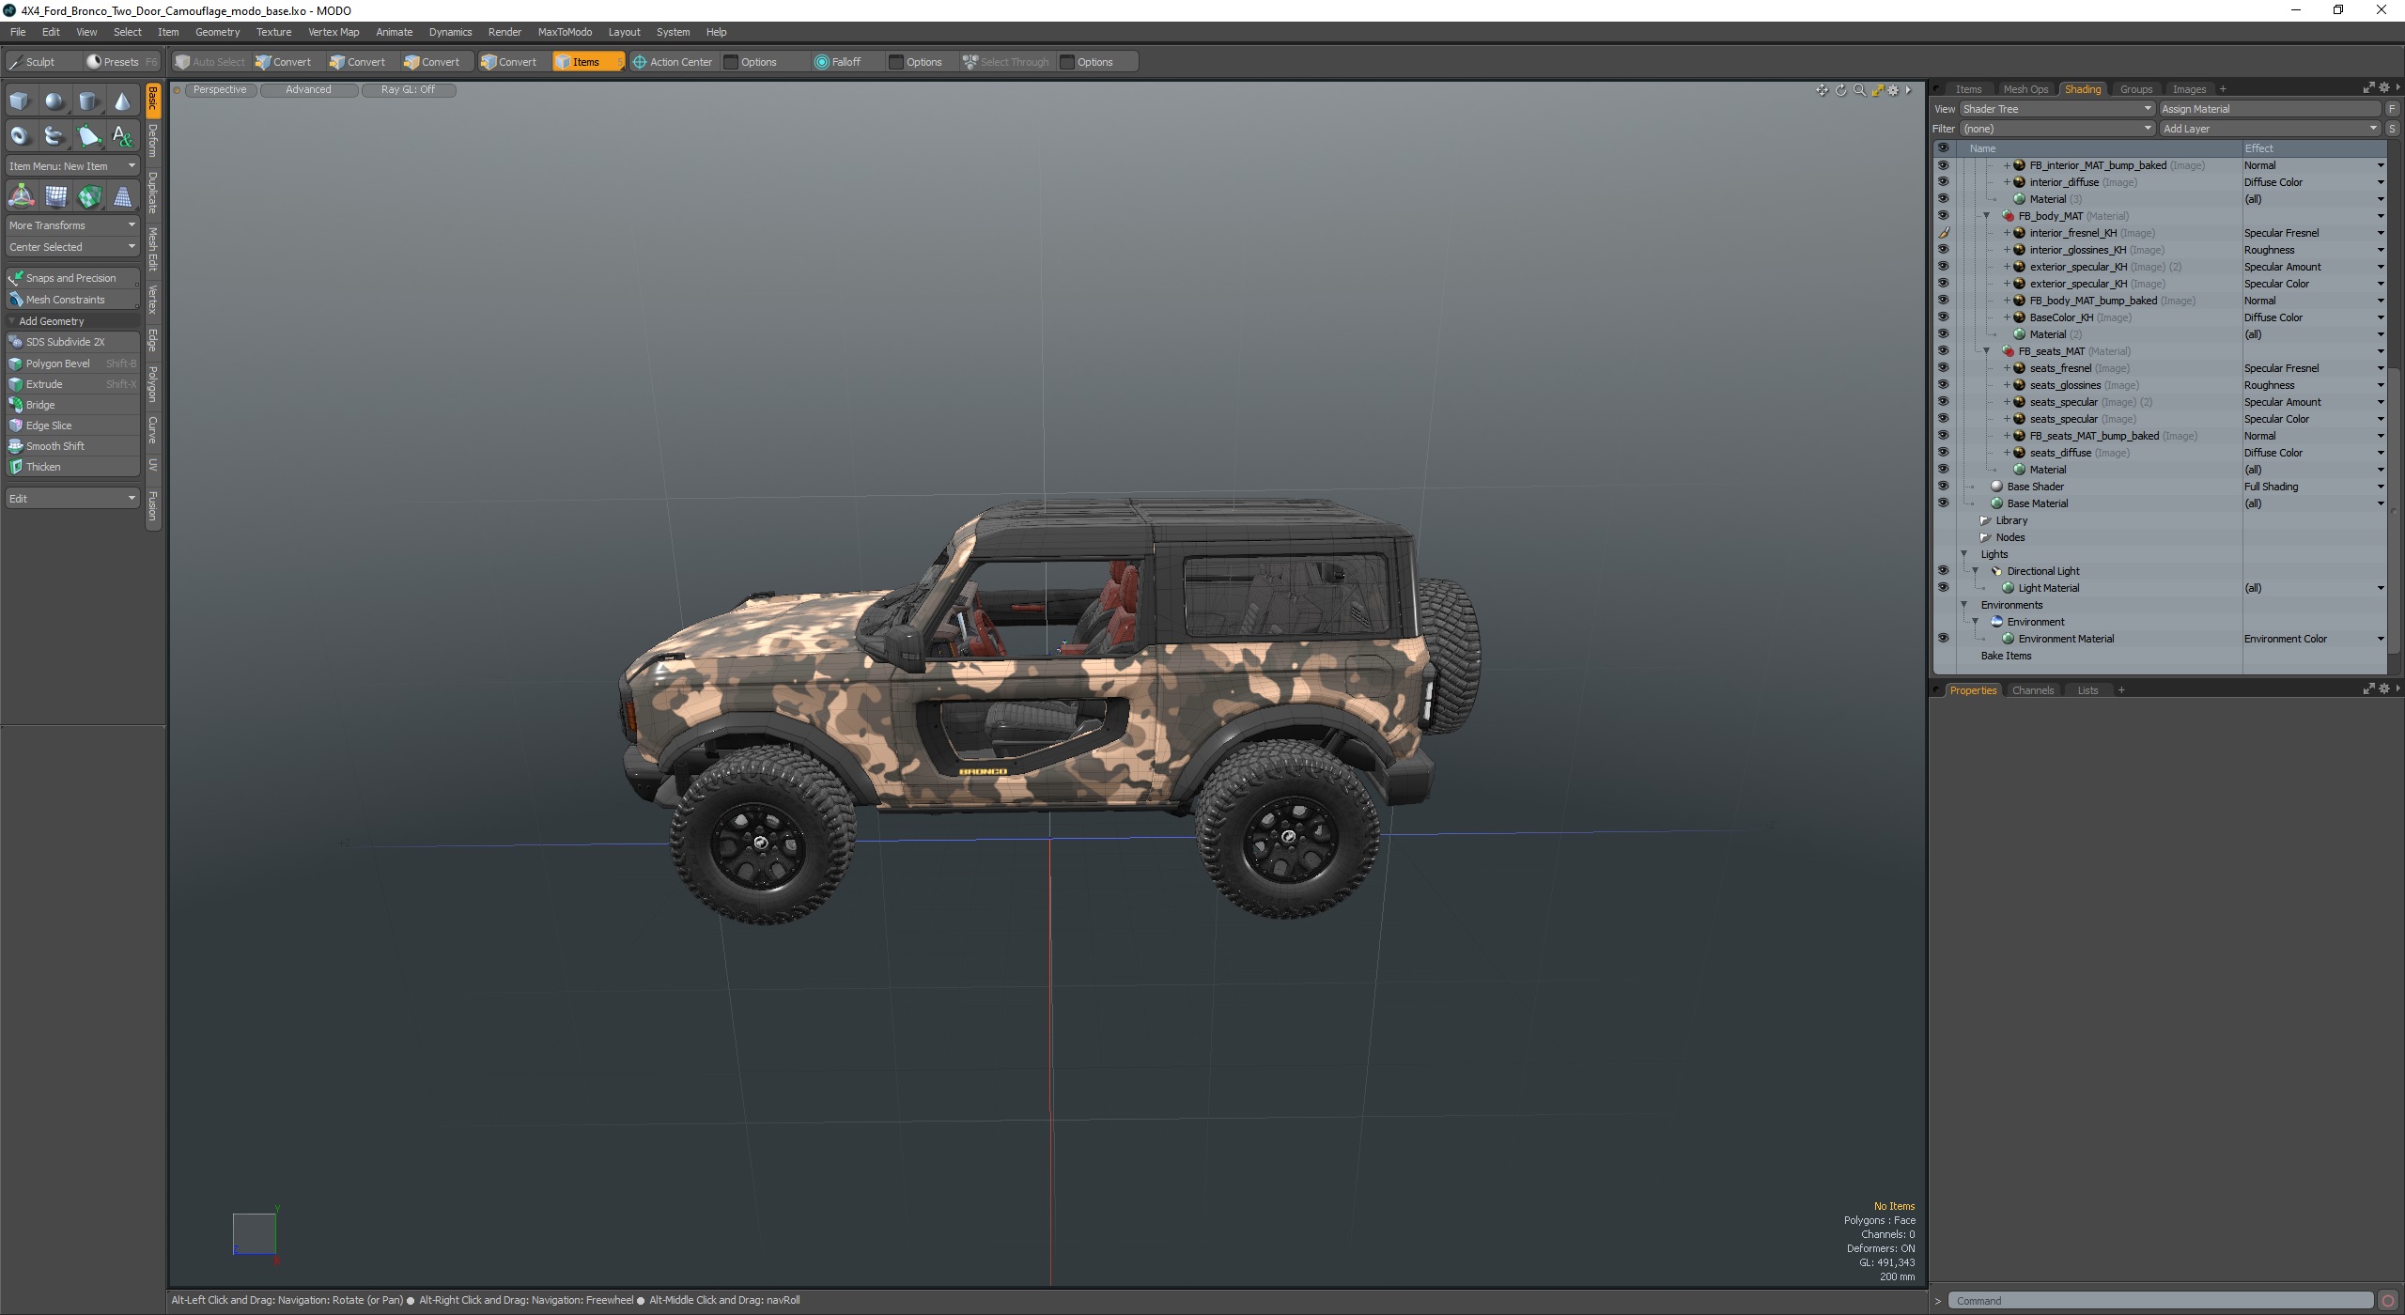This screenshot has width=2405, height=1315.
Task: Open the Deform vertical tab
Action: (x=153, y=141)
